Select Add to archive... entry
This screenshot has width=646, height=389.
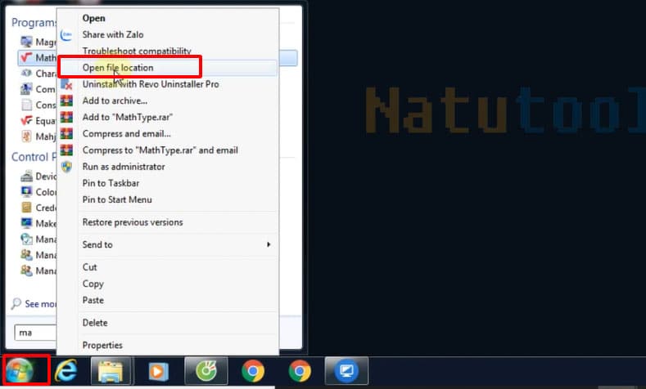pos(115,101)
